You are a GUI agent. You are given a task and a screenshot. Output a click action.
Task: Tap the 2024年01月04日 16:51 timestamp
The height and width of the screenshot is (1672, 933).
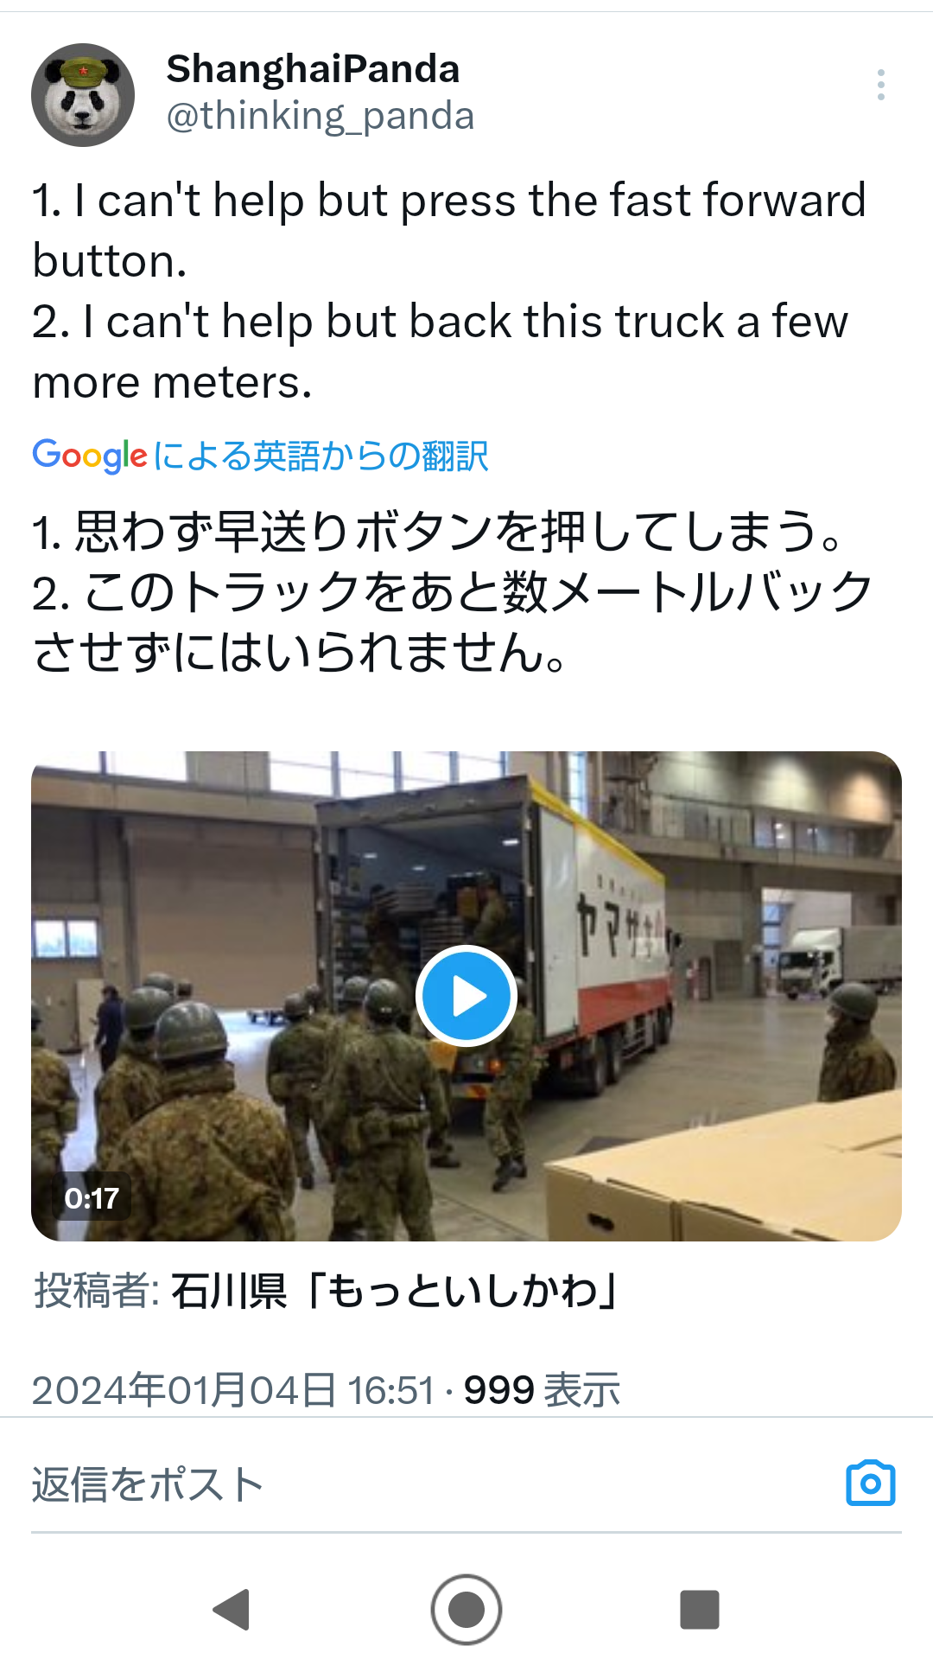pyautogui.click(x=233, y=1390)
